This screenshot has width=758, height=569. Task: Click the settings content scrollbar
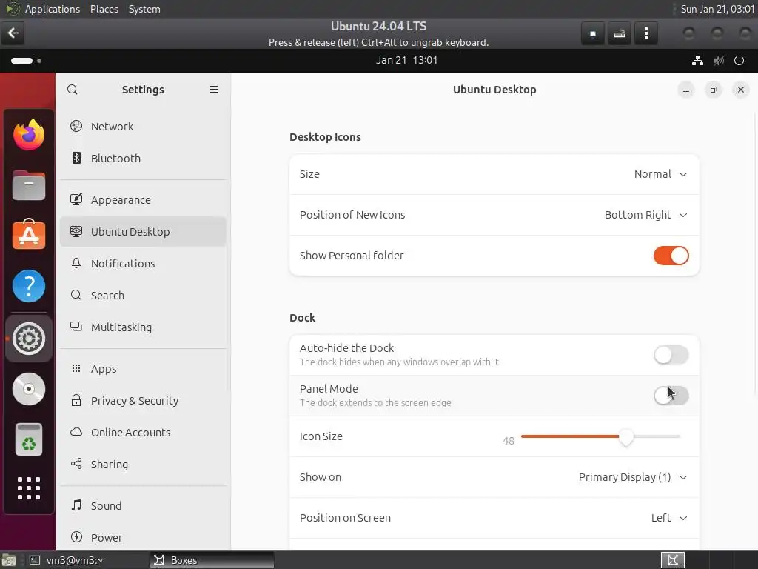754,253
